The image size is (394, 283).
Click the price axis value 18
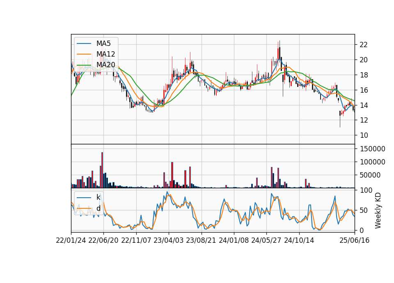coord(364,75)
